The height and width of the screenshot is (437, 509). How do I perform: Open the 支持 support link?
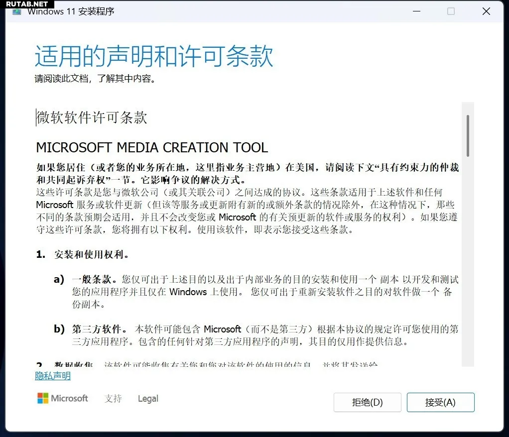pos(113,399)
